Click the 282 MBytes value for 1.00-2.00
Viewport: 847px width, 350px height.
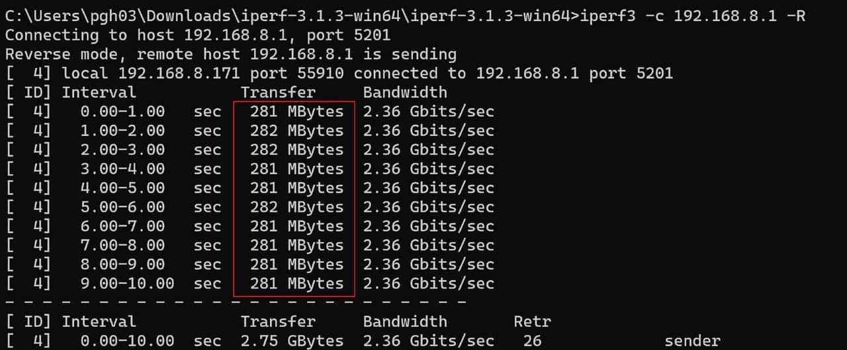pos(296,131)
